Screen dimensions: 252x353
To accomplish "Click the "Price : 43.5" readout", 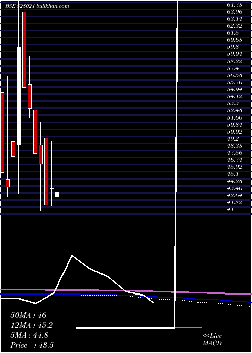I will coord(32,345).
